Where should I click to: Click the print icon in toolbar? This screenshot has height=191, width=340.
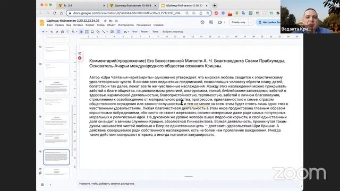pyautogui.click(x=62, y=32)
